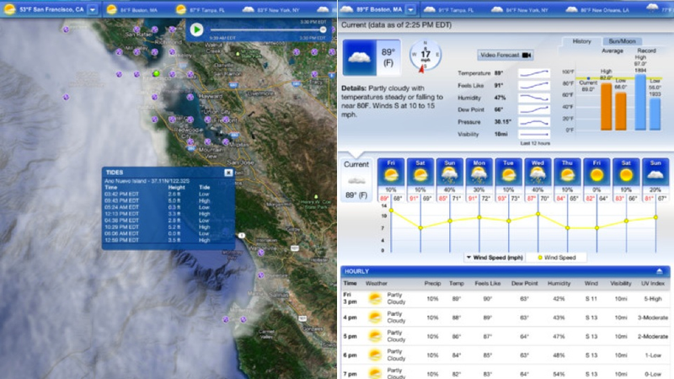Click the "3-Moderate" UV index value
This screenshot has width=674, height=379.
pos(652,318)
